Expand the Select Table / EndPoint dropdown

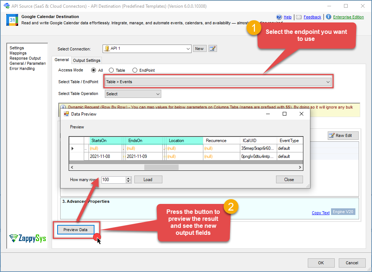218,82
